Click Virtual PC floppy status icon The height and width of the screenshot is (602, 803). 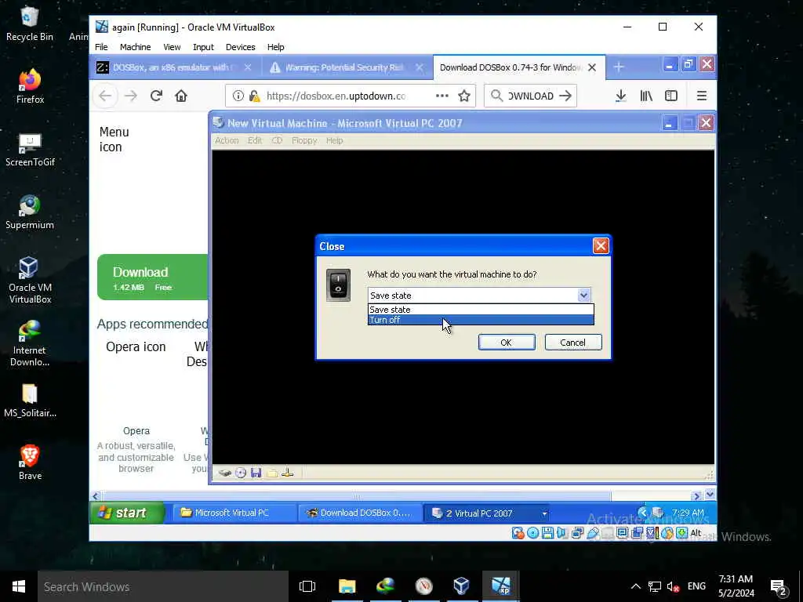click(x=256, y=473)
